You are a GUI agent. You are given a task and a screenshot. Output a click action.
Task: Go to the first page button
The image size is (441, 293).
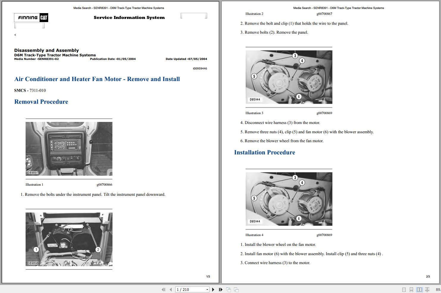click(x=163, y=289)
